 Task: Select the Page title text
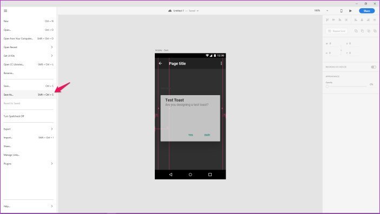tap(178, 64)
